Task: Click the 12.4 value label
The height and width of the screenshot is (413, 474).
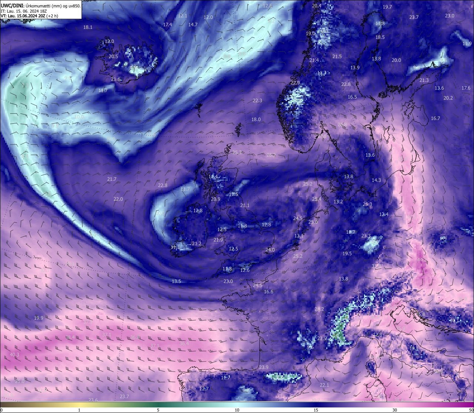Action: [x=384, y=214]
